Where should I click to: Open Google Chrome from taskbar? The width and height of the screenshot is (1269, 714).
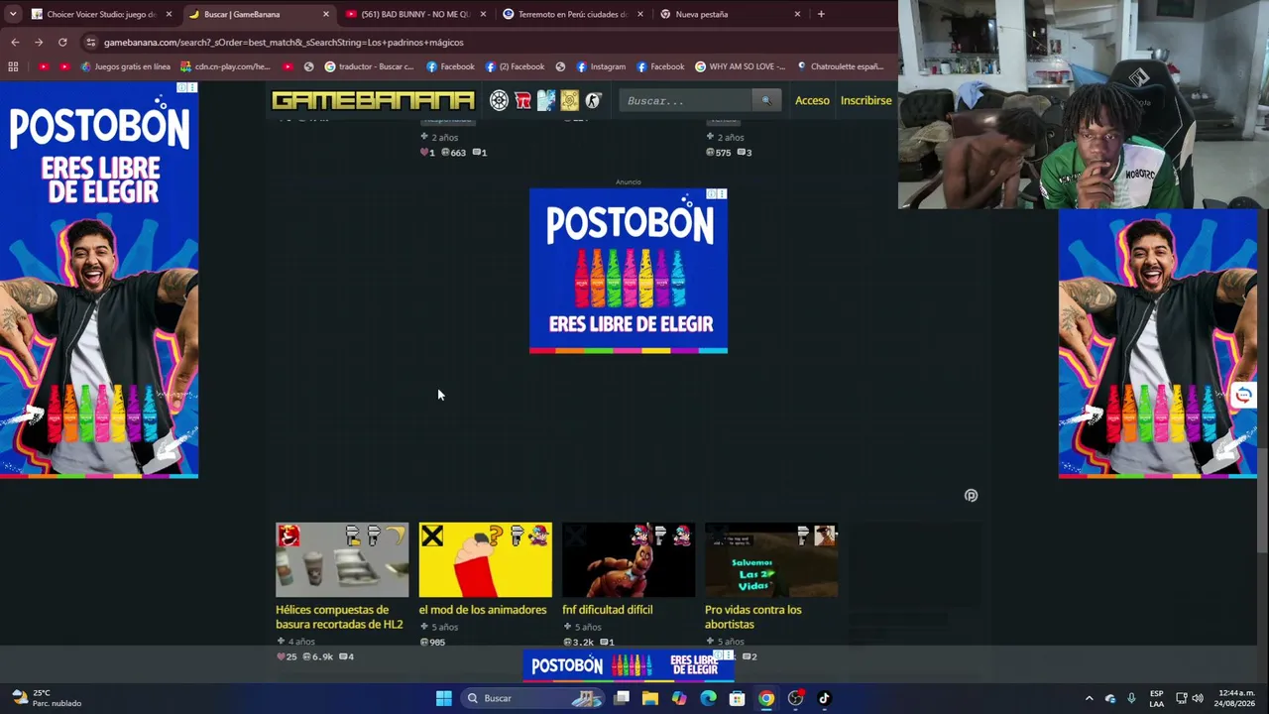pos(766,698)
